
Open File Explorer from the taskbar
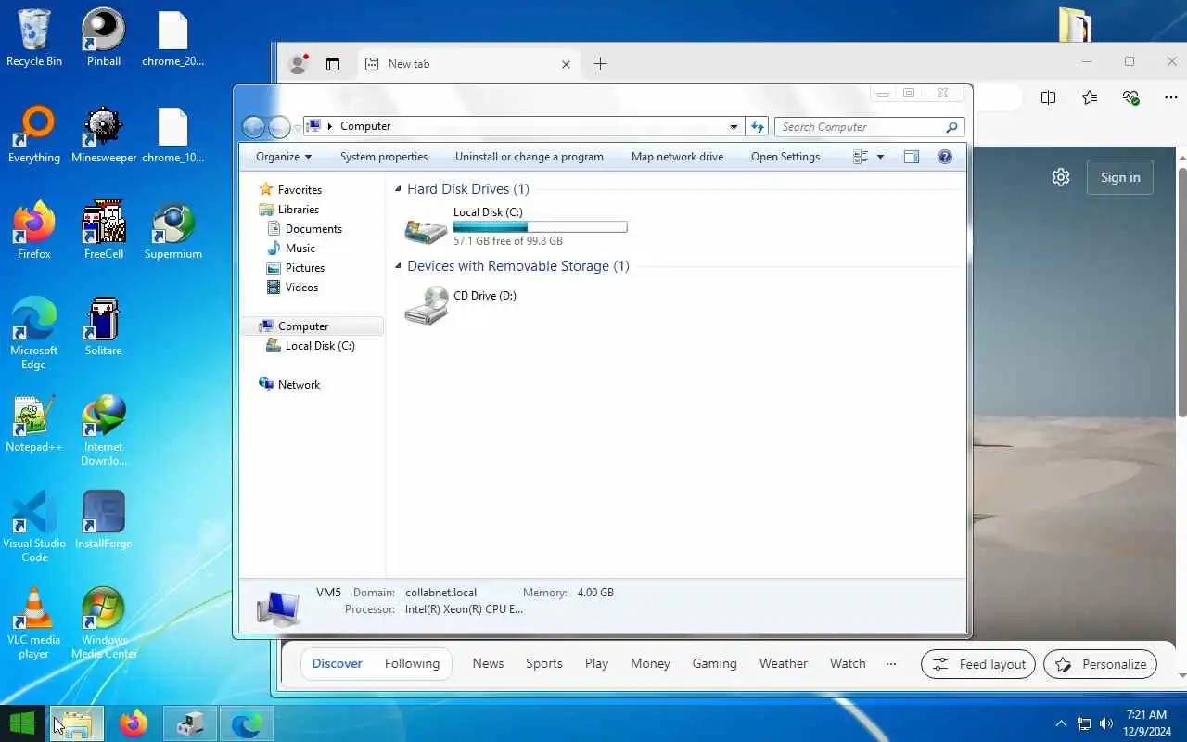tap(77, 723)
